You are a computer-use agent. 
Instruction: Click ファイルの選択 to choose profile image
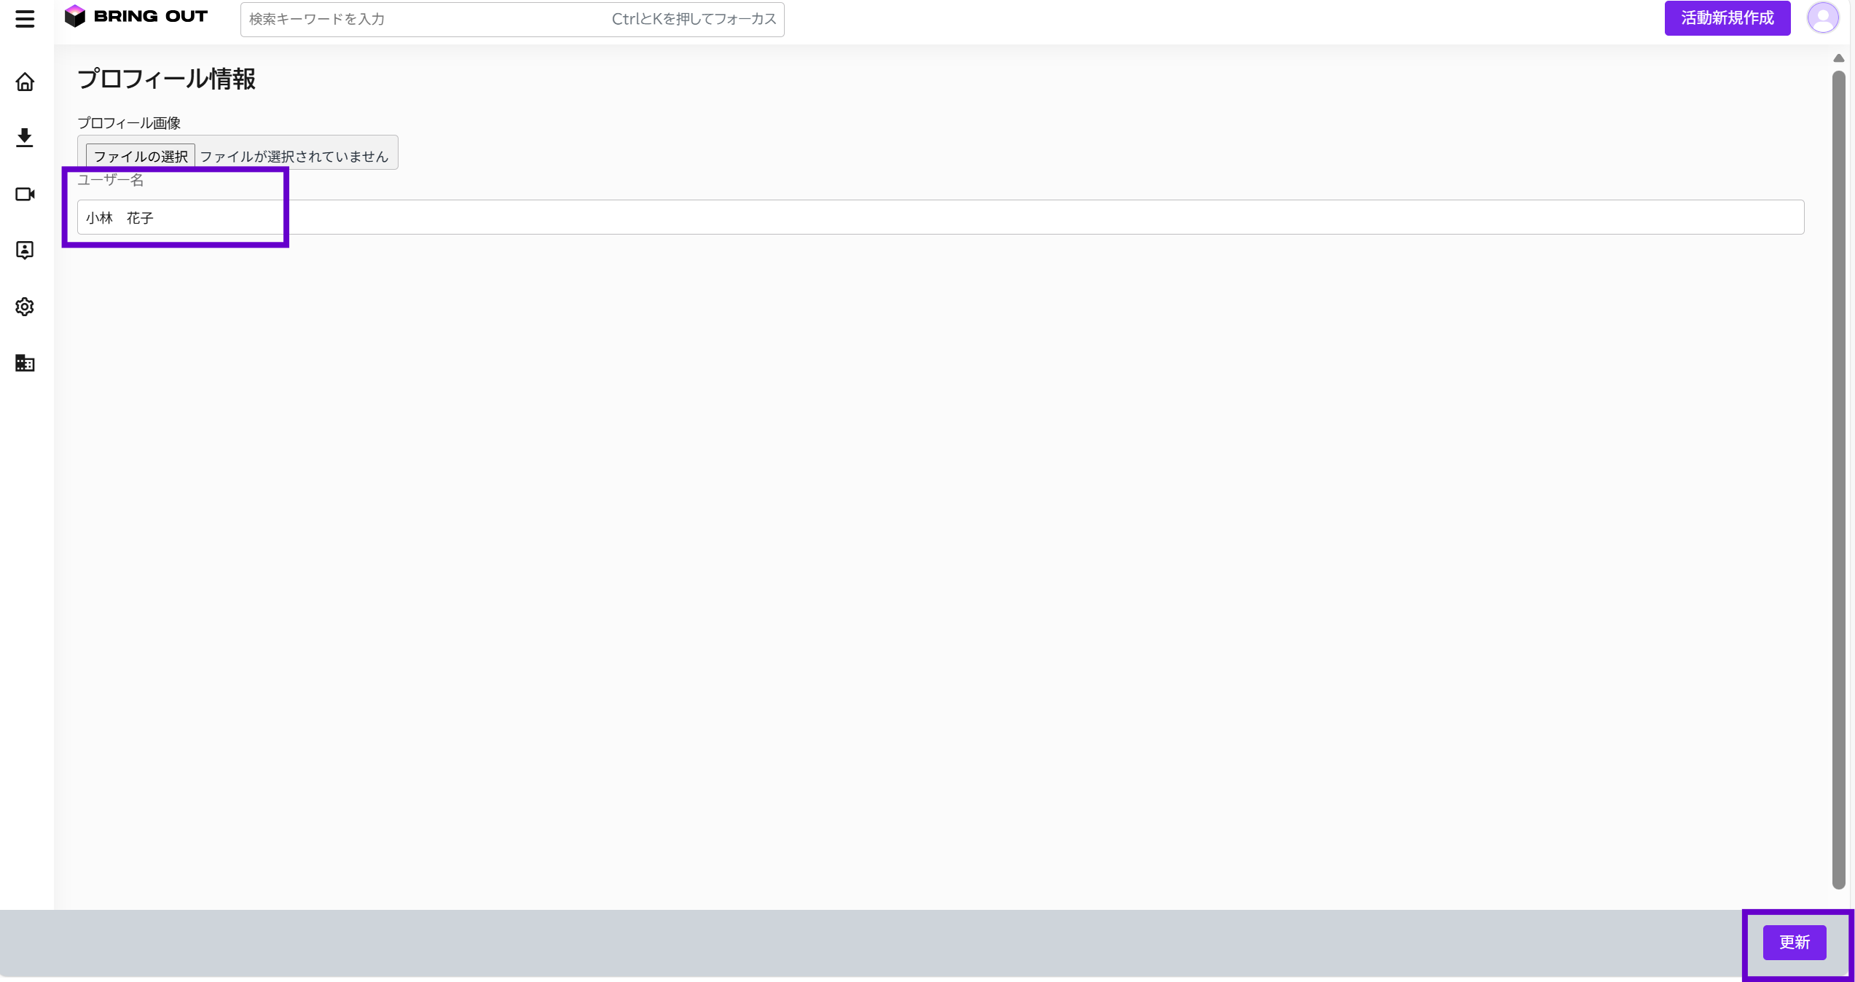coord(141,156)
